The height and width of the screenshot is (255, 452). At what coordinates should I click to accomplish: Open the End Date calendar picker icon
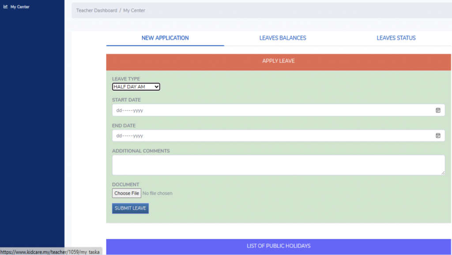438,136
